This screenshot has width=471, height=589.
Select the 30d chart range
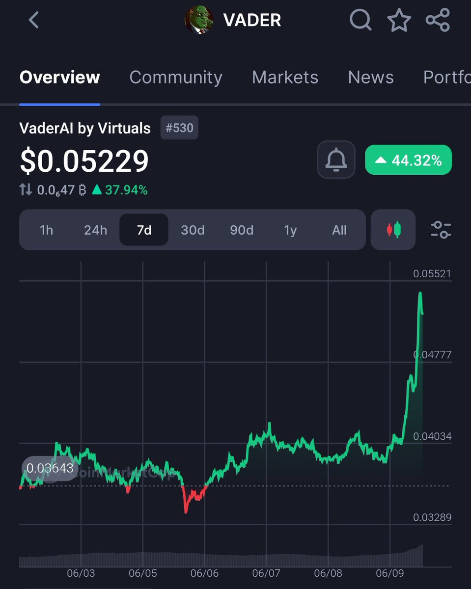tap(193, 230)
